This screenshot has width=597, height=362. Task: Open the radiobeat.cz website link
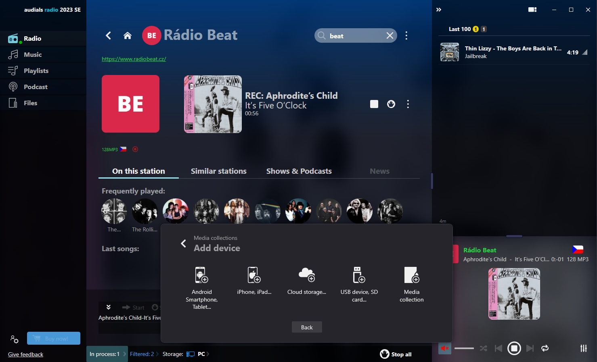(134, 59)
